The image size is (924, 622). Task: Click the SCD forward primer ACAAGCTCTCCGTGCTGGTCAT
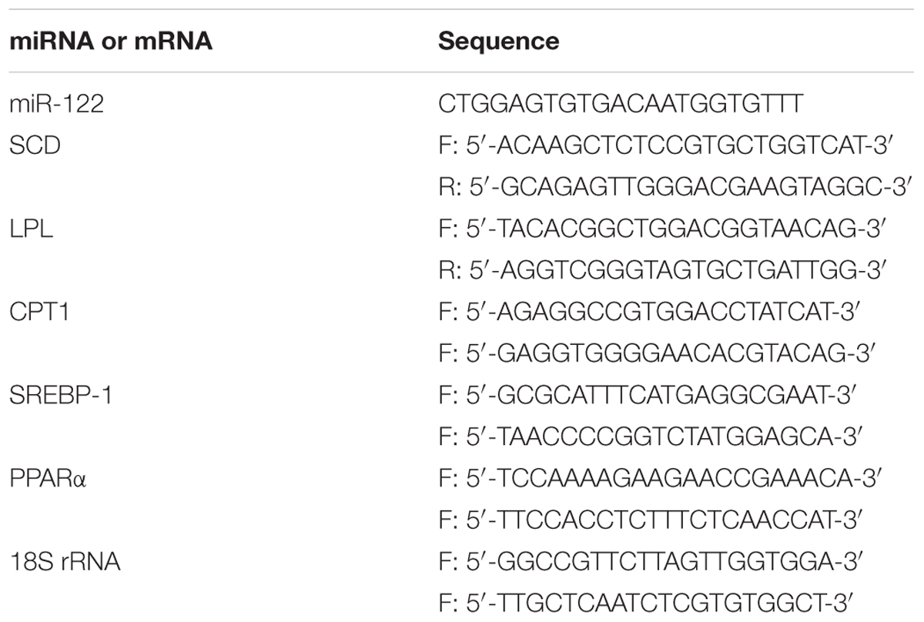point(665,145)
